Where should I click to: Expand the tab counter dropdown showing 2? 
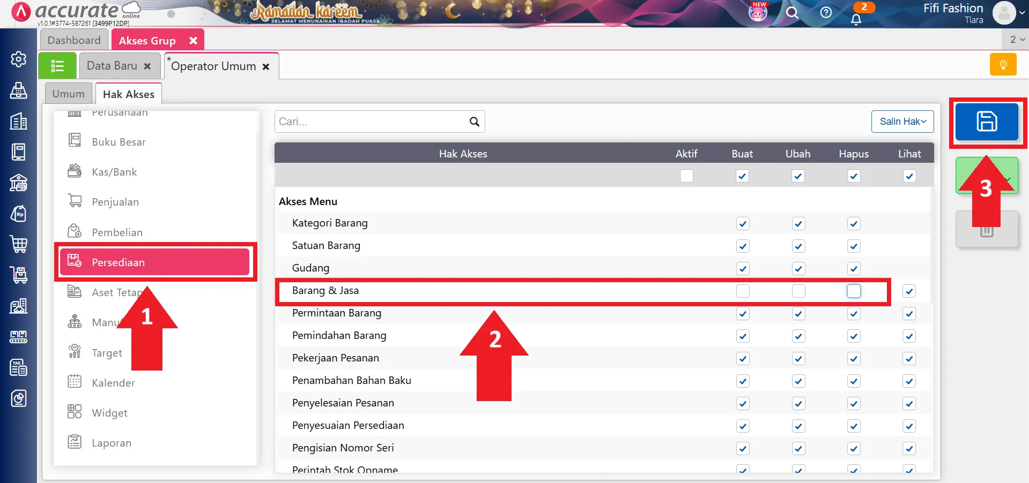tap(1017, 40)
